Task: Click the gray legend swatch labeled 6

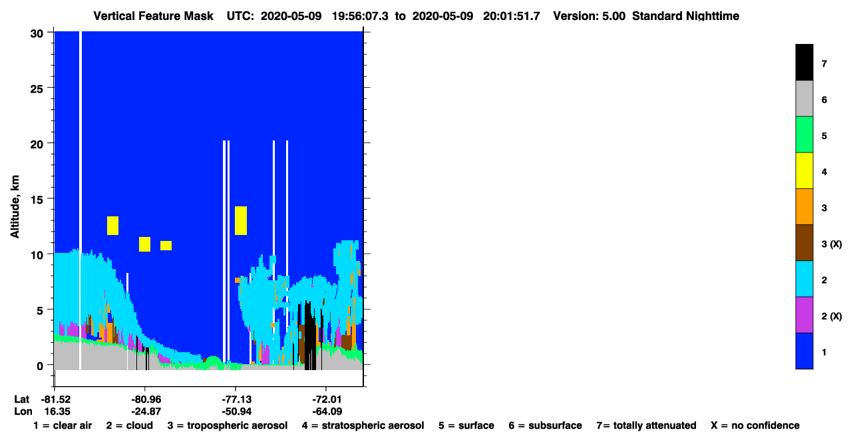Action: [804, 99]
